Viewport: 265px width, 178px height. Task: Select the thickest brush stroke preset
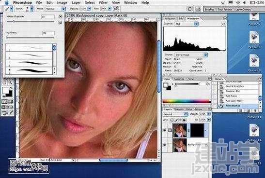(29, 70)
